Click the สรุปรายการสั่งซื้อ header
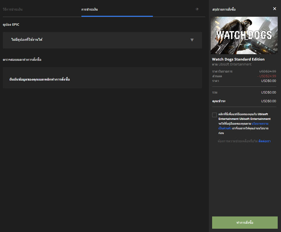 pos(224,9)
